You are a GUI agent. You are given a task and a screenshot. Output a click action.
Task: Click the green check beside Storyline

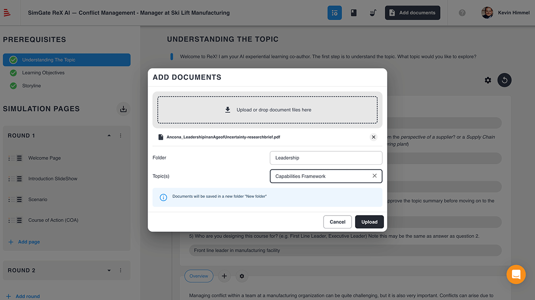[13, 86]
